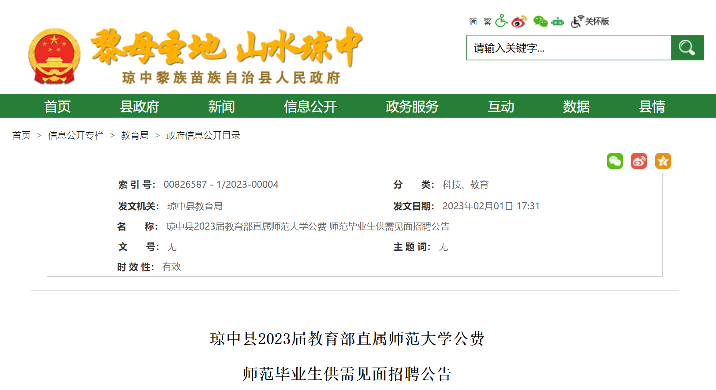Open the 互动 navigation menu item
The image size is (716, 390).
[x=501, y=106]
